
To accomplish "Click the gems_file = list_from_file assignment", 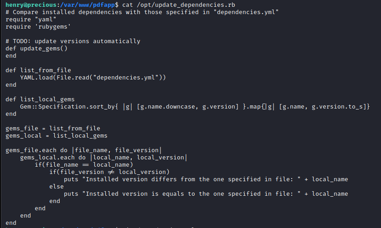I will (53, 128).
